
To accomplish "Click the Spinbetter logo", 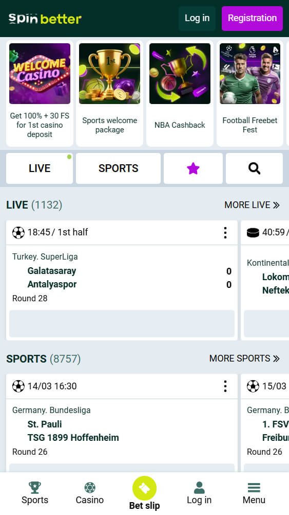I will point(45,19).
